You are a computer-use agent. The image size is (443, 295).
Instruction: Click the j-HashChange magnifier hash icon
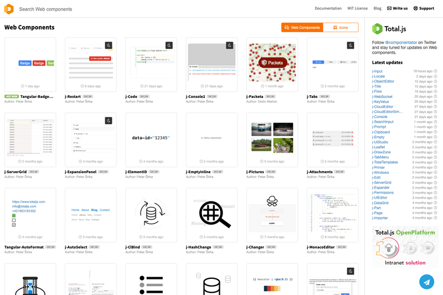(x=215, y=215)
